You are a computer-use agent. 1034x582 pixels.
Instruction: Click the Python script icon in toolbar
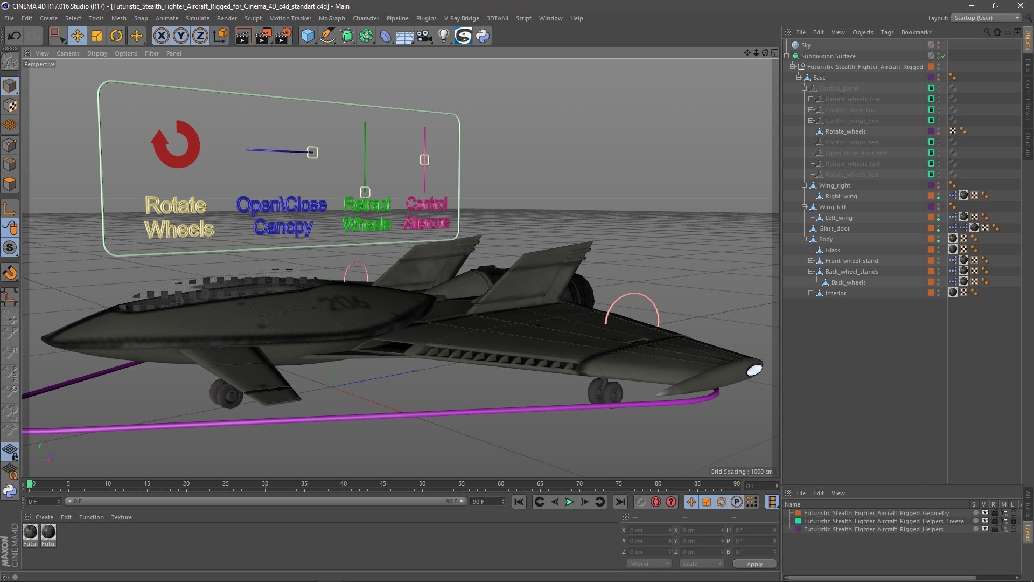[x=483, y=36]
